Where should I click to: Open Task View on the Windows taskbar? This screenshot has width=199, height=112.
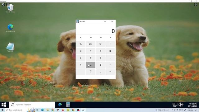(x=37, y=110)
